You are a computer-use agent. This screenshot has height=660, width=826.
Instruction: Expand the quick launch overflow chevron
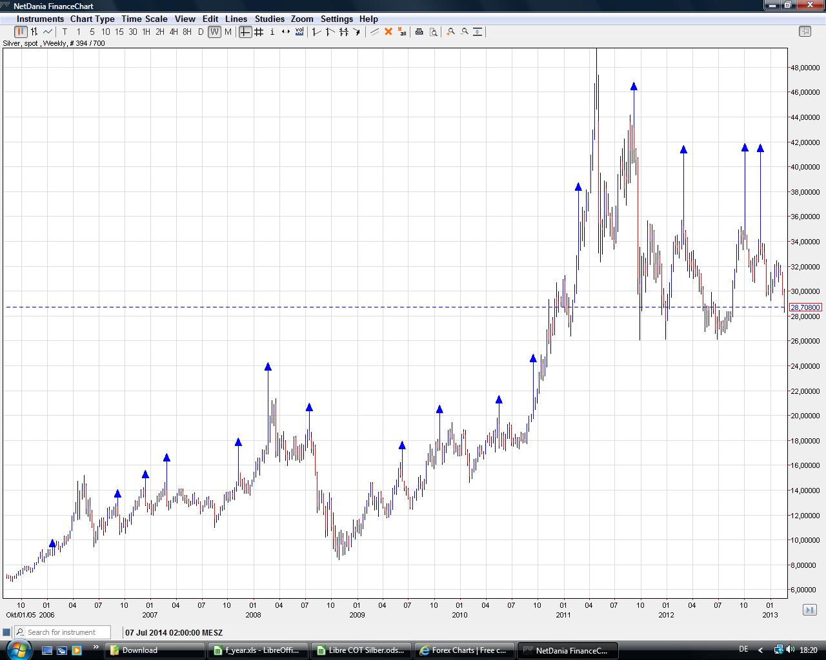coord(96,647)
